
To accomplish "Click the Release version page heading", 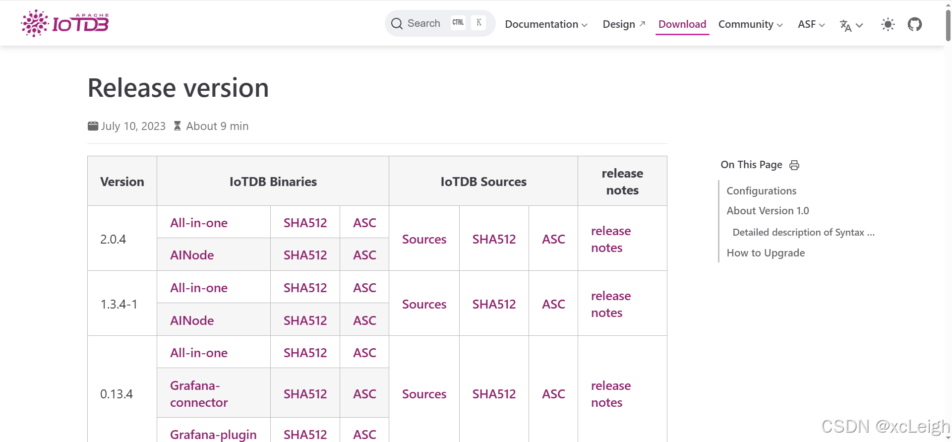I will click(178, 88).
